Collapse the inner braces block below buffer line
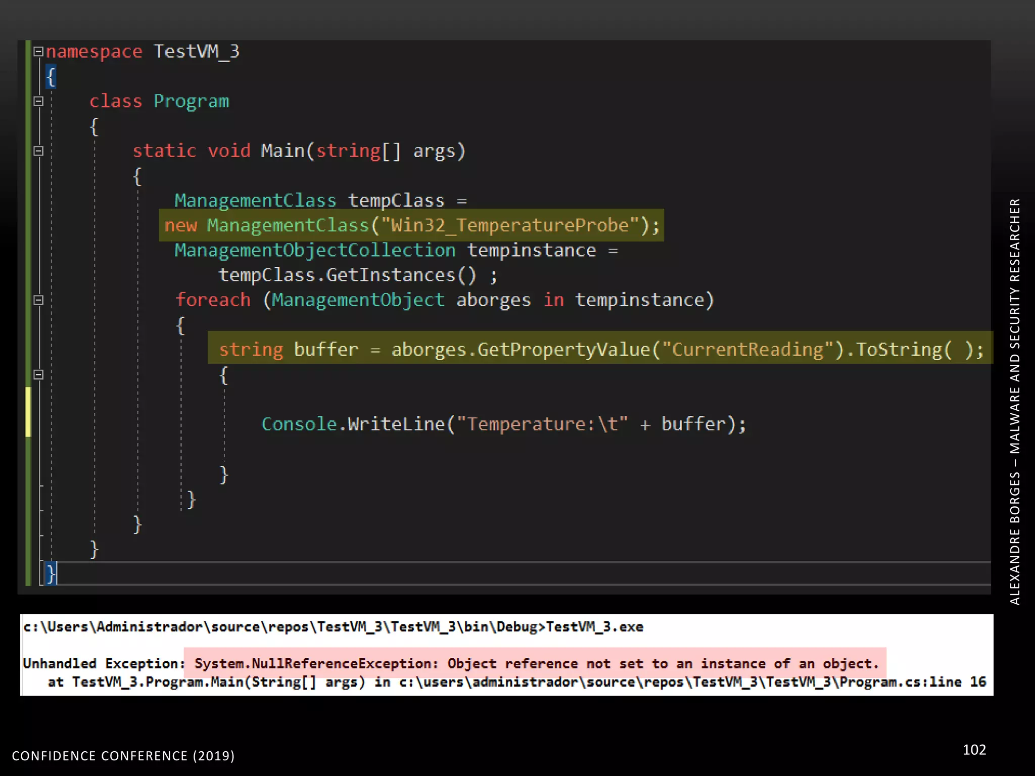Image resolution: width=1035 pixels, height=776 pixels. (x=38, y=374)
